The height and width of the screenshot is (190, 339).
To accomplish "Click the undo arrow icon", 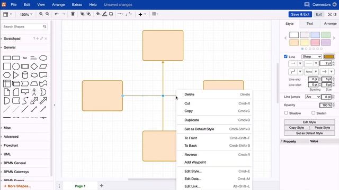I will [57, 14].
